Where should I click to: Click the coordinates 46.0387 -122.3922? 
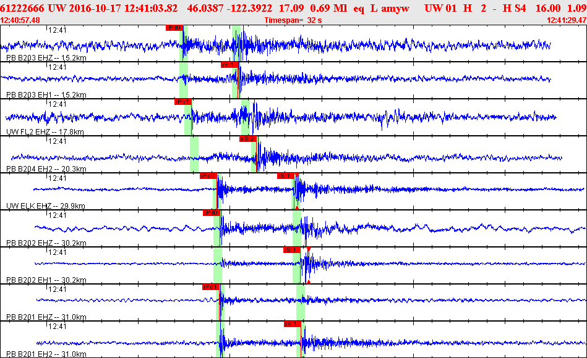229,8
